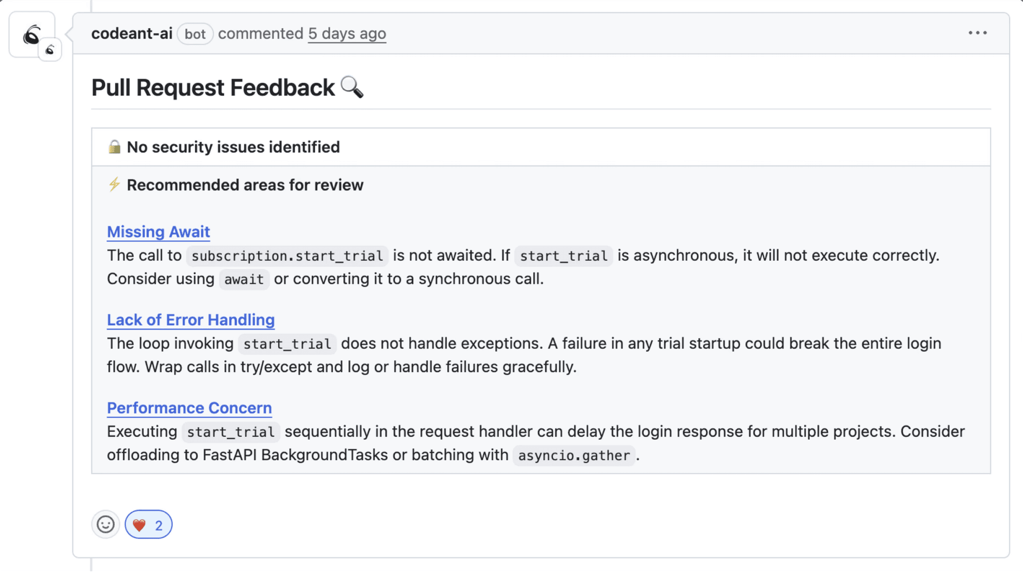
Task: Click the magnifying glass in the feedback heading
Action: click(x=353, y=87)
